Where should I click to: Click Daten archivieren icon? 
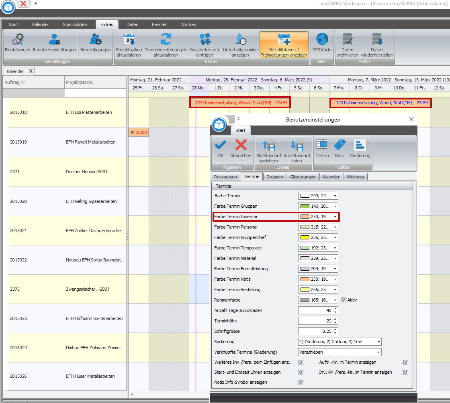coord(348,39)
